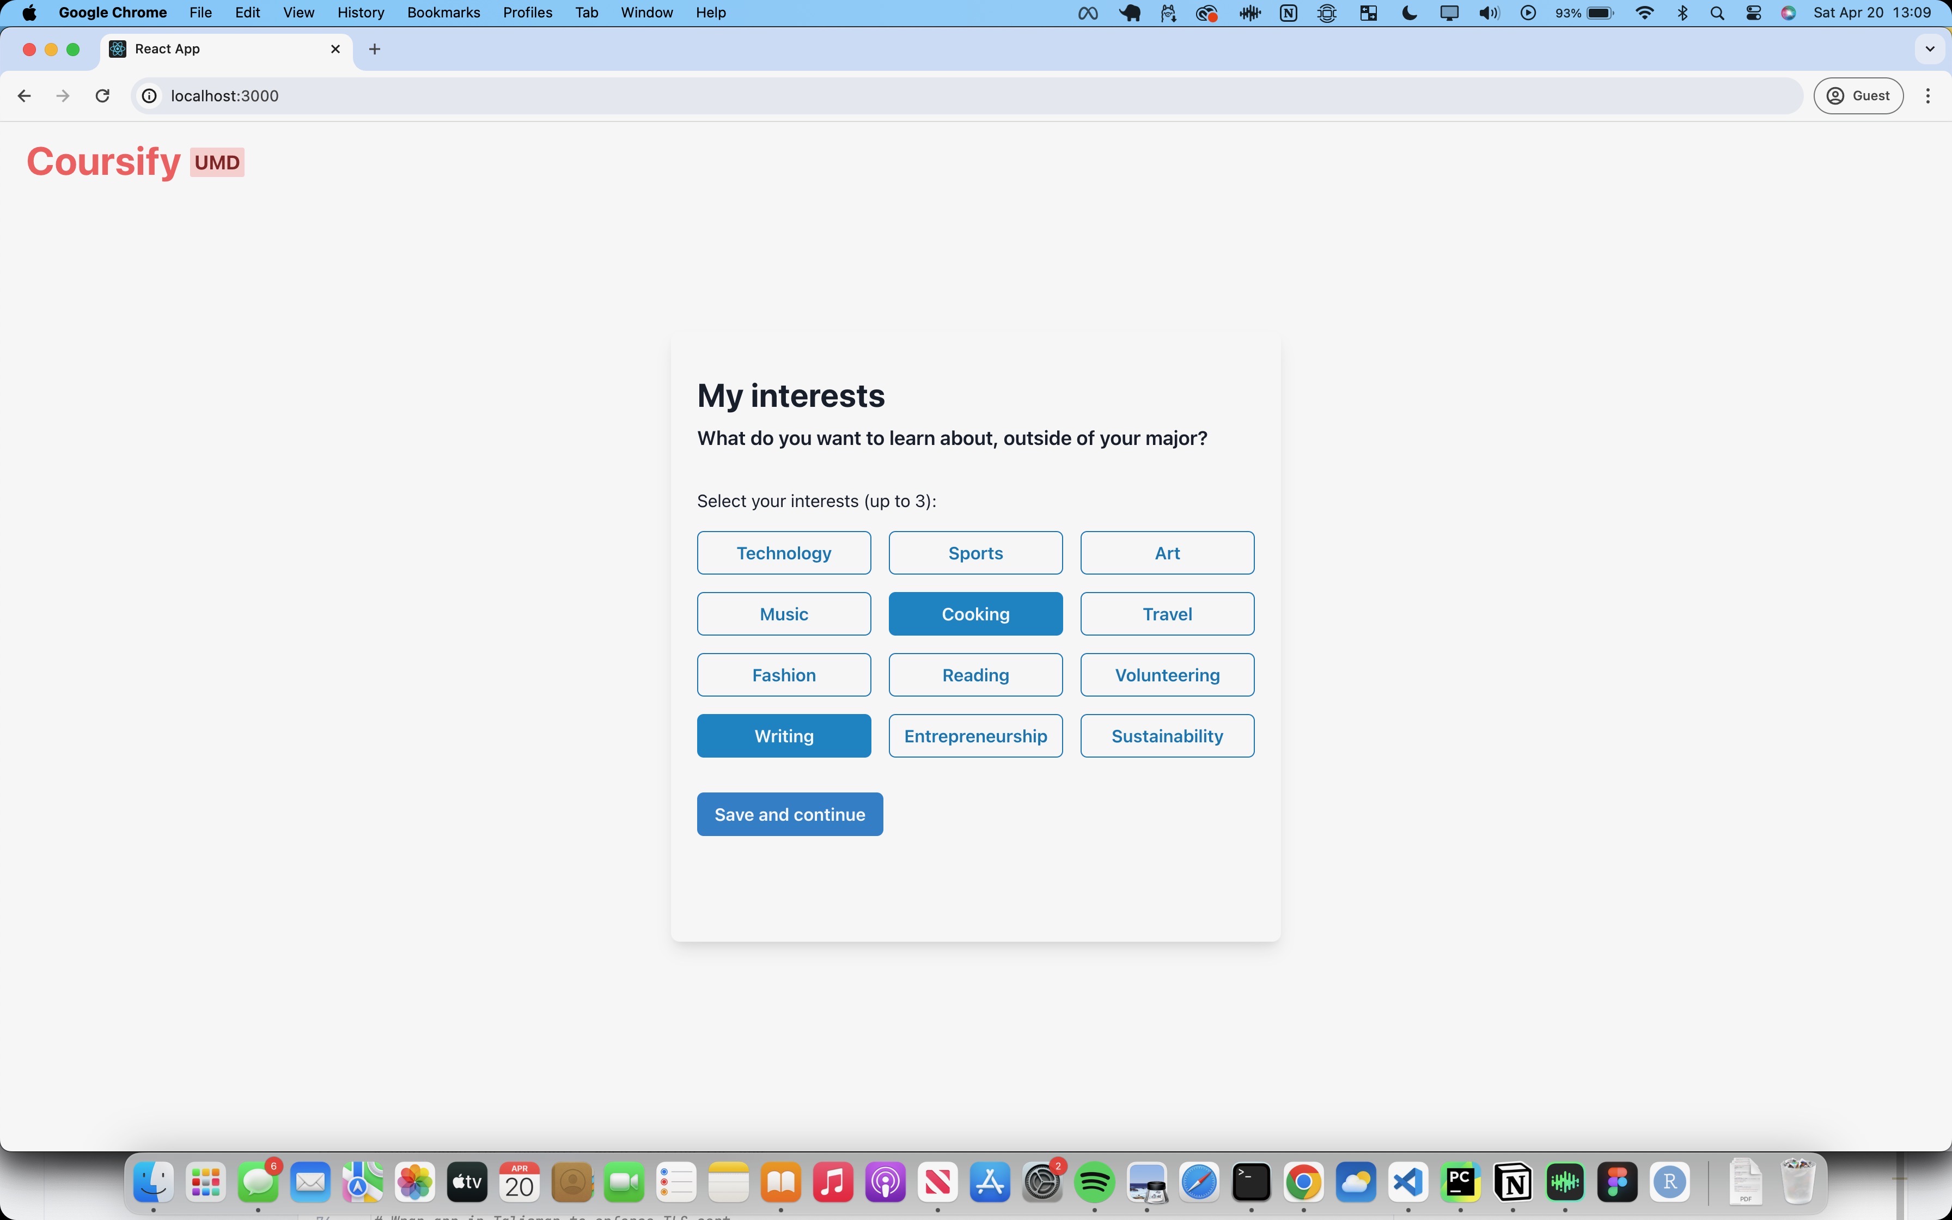Open the History menu
The height and width of the screenshot is (1220, 1952).
[360, 13]
